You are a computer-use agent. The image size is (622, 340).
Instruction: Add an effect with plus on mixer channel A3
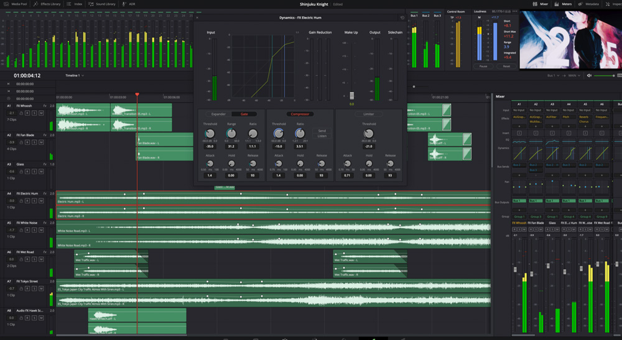click(552, 126)
